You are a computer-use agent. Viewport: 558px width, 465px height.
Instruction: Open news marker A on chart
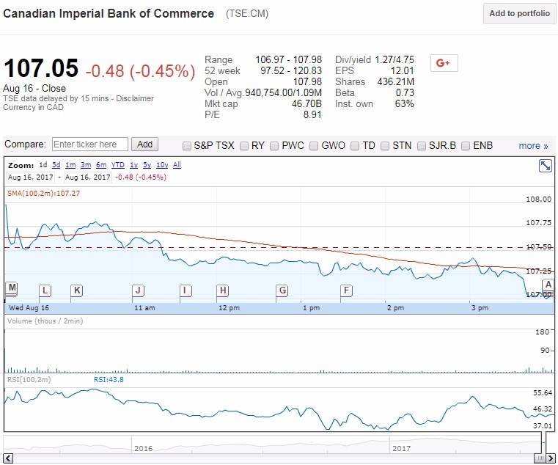point(548,285)
